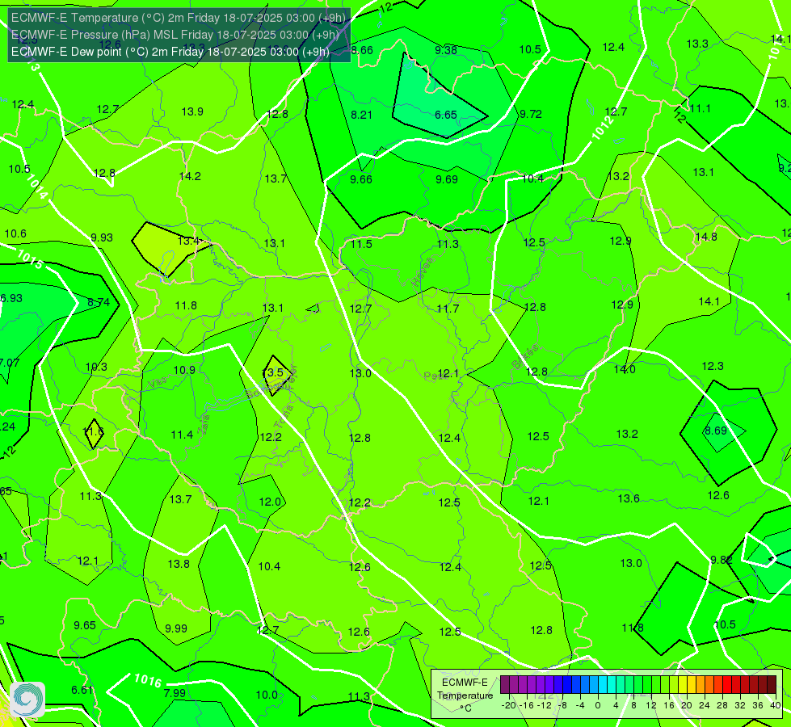791x727 pixels.
Task: Click the 12.3 temperature value
Action: point(713,366)
